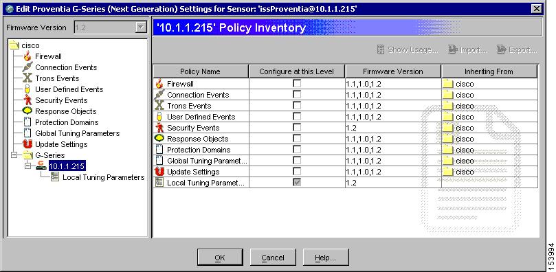
Task: Click the Local Tuning Parameters icon in tree
Action: pyautogui.click(x=54, y=177)
